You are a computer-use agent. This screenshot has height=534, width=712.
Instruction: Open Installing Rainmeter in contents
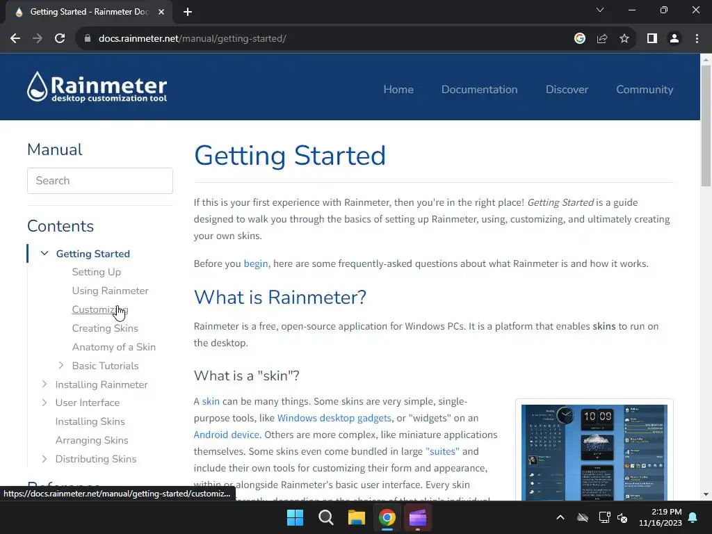coord(102,385)
